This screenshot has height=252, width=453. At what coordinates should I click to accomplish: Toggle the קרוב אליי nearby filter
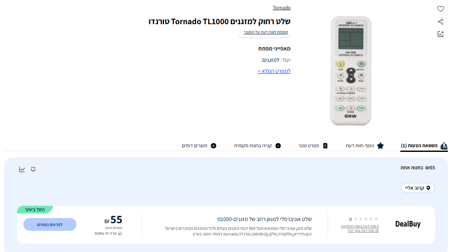pyautogui.click(x=418, y=188)
